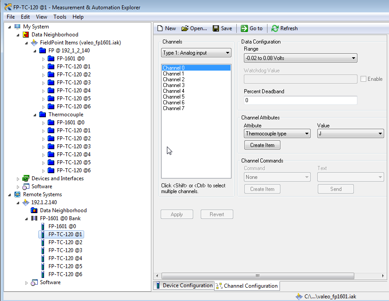Image resolution: width=389 pixels, height=301 pixels.
Task: Open the Tools menu
Action: coord(60,17)
